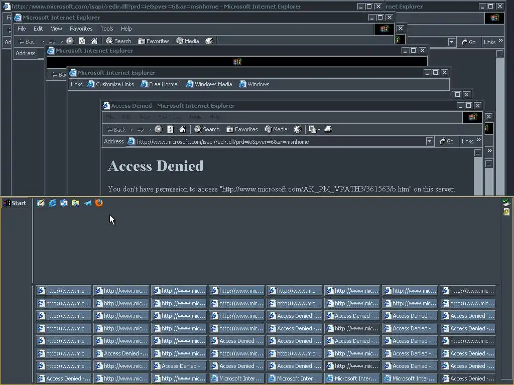Show History in the Access Denied window toolbar
The width and height of the screenshot is (514, 385).
tap(297, 129)
